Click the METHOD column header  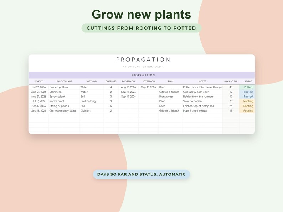pyautogui.click(x=92, y=81)
